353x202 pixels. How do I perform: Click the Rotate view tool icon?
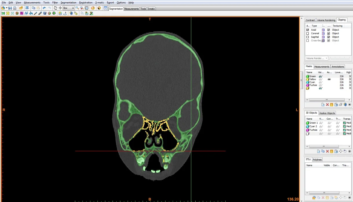[x=56, y=8]
